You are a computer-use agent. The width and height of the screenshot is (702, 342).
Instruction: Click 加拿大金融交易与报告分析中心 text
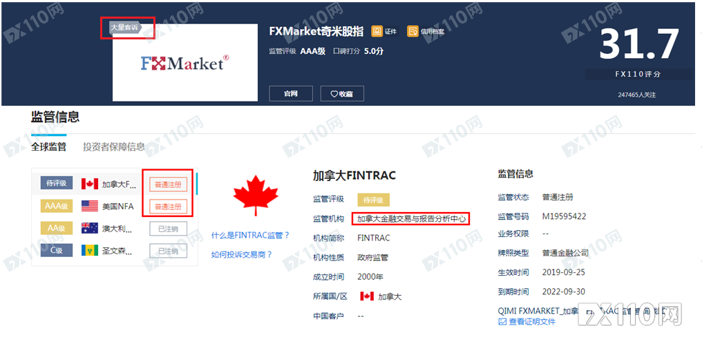click(412, 219)
